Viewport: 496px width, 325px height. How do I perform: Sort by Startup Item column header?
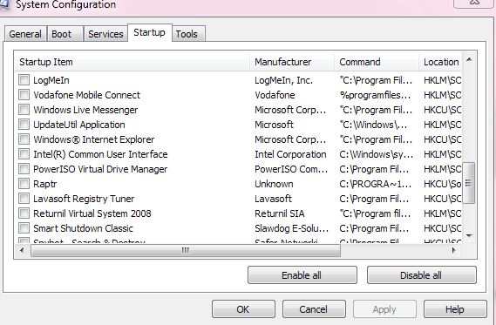click(x=132, y=62)
